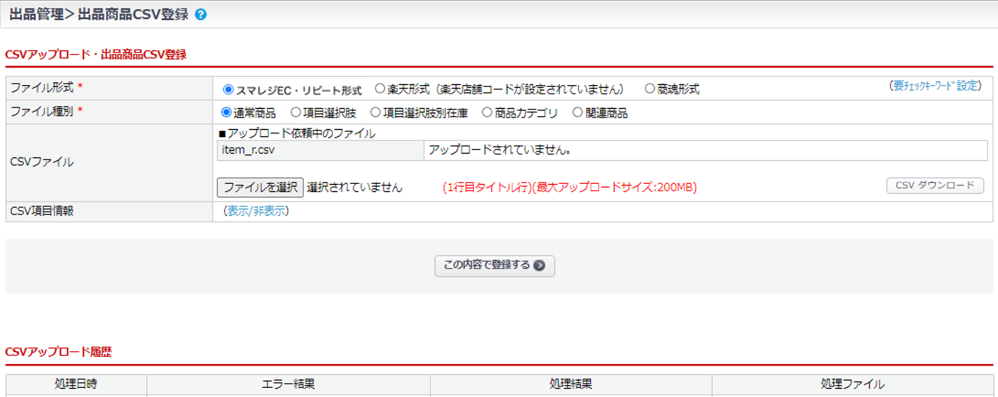Click ファイルを選択 button
This screenshot has width=998, height=397.
tap(260, 187)
